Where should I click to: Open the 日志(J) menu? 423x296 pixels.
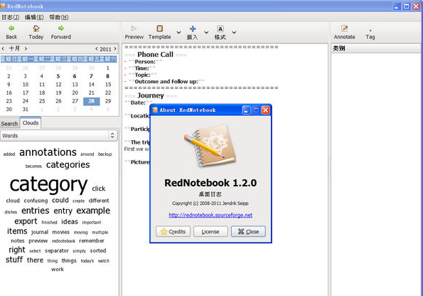click(x=10, y=17)
